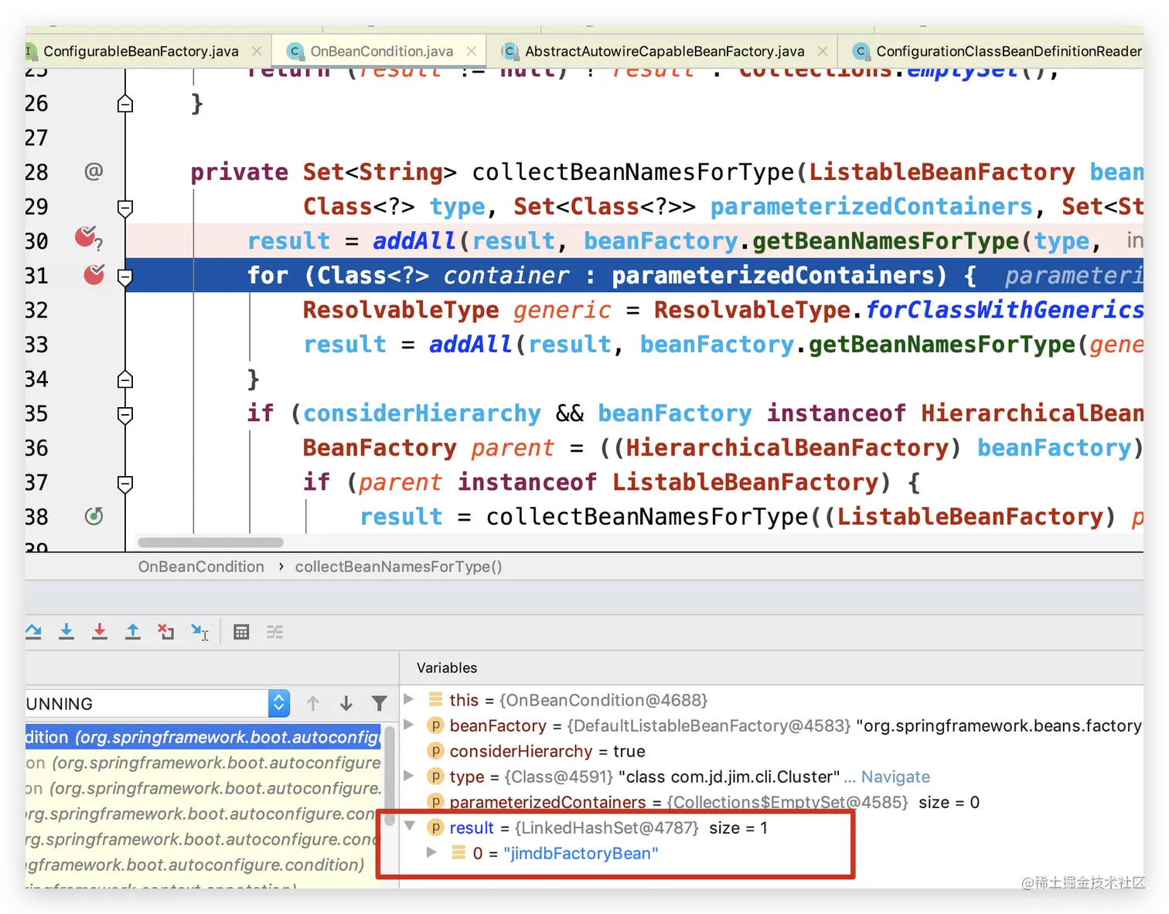Click the Navigate link for type variable
The width and height of the screenshot is (1169, 914).
click(895, 776)
